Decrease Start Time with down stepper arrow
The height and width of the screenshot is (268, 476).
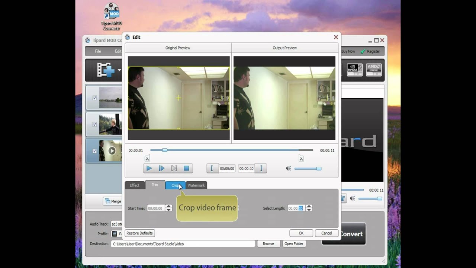[168, 210]
